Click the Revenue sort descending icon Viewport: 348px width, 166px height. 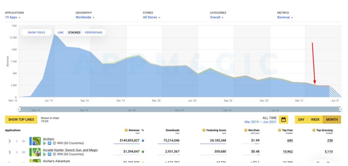point(142,130)
